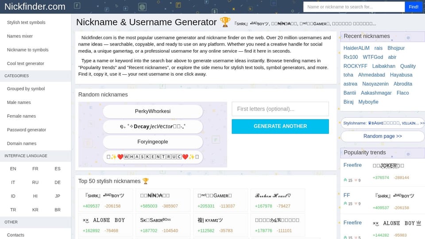Focus the name search box
425x239 pixels.
(x=354, y=7)
